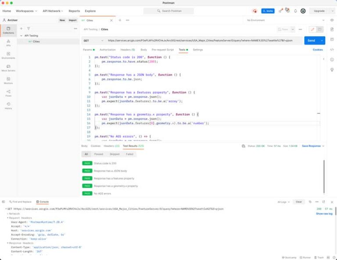
Task: Copy console logs icon
Action: [310, 202]
